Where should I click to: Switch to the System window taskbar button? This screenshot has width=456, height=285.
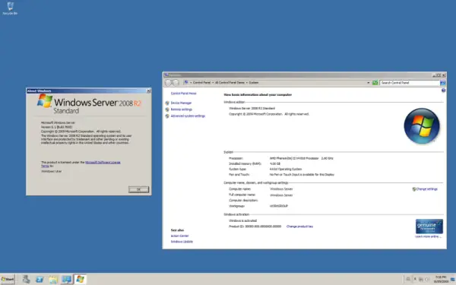click(x=67, y=280)
